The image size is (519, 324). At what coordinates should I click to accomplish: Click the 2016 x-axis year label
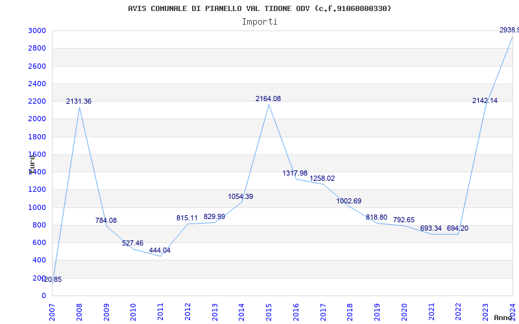point(296,312)
